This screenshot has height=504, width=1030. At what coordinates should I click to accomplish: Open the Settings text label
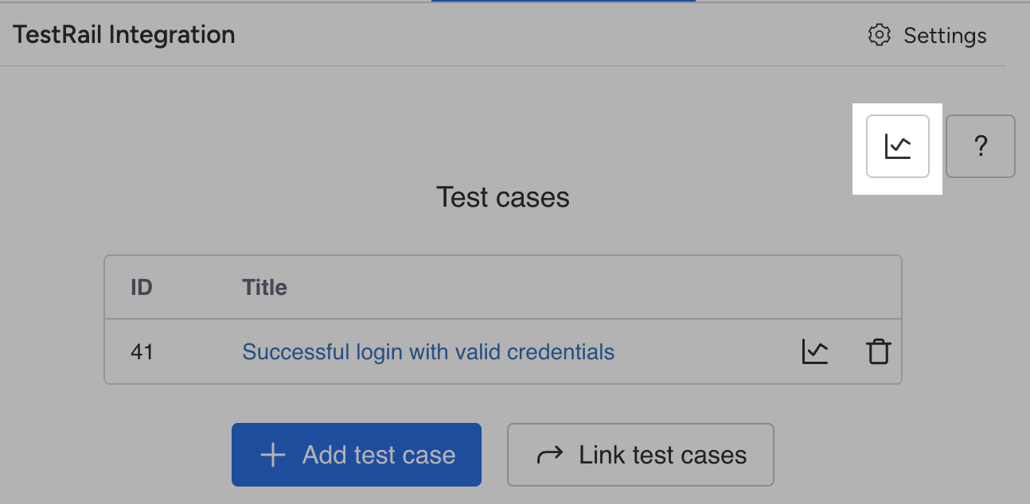pos(945,36)
